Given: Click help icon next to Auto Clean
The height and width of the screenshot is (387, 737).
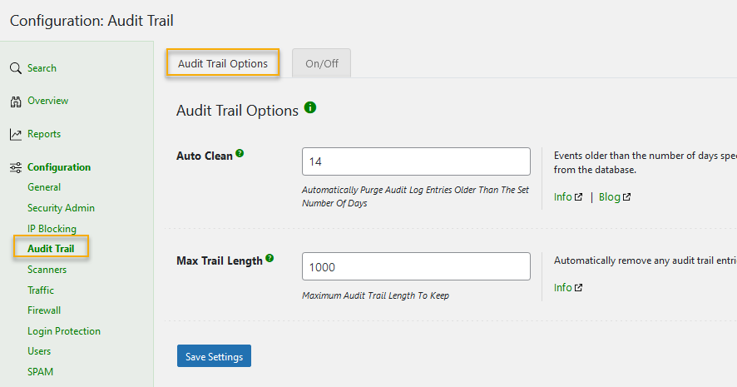Looking at the screenshot, I should click(240, 154).
